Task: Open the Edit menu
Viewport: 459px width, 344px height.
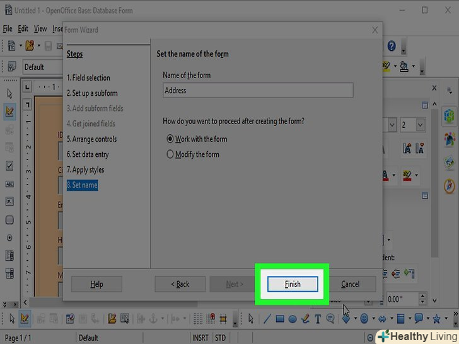Action: (x=23, y=29)
